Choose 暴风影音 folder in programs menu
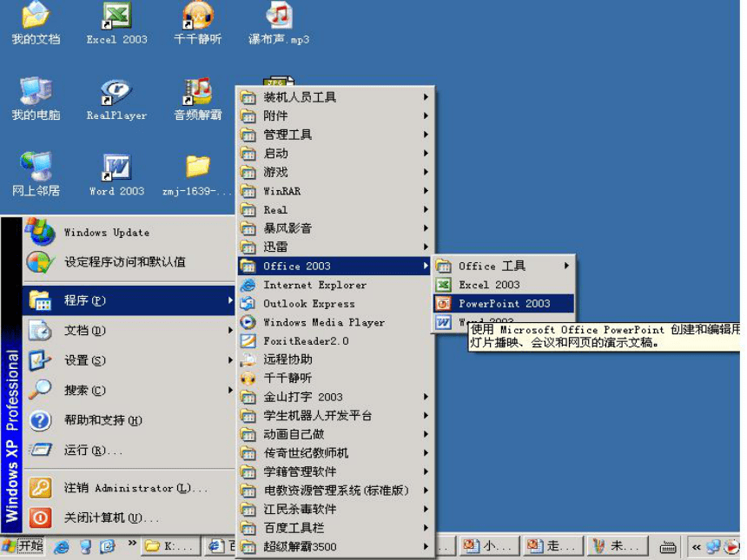The image size is (747, 560). click(x=334, y=228)
